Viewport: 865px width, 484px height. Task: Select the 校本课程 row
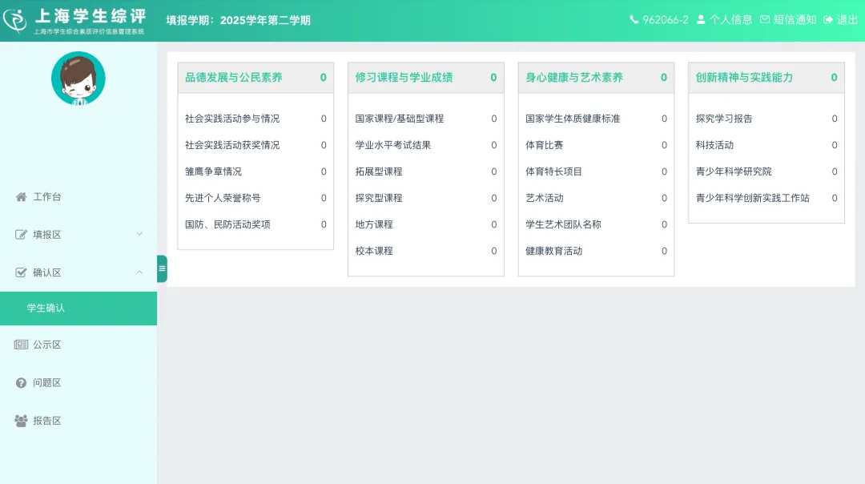click(x=426, y=251)
